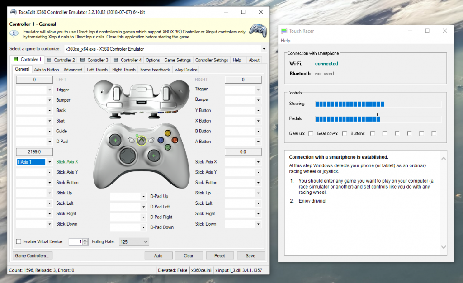This screenshot has height=283, width=463.
Task: Enable Virtual Device checkbox
Action: click(x=19, y=241)
